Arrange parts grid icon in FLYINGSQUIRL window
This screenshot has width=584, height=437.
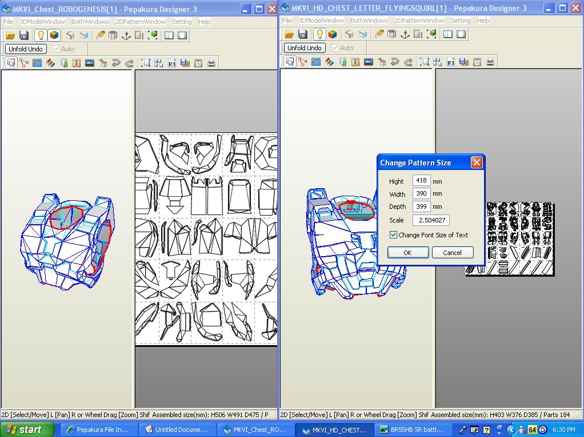438,62
